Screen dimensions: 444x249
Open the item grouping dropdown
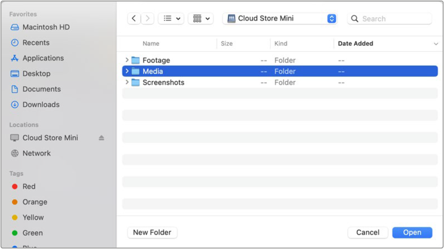tap(201, 19)
